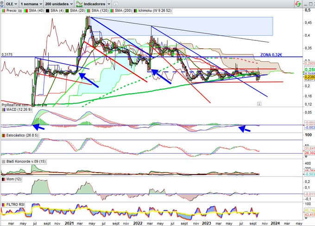Open SMA (40) indicator settings

36,11
